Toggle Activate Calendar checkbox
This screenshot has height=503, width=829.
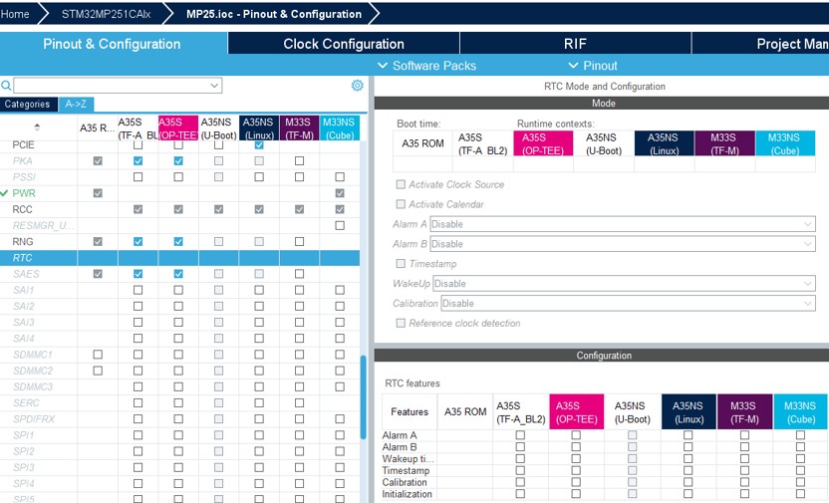point(401,204)
